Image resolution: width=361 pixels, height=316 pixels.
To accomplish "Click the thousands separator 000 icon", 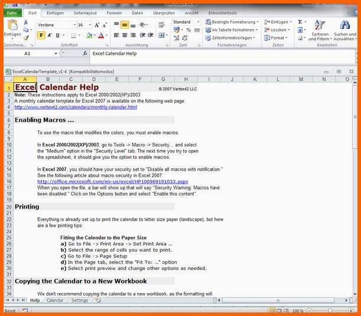I will (197, 30).
